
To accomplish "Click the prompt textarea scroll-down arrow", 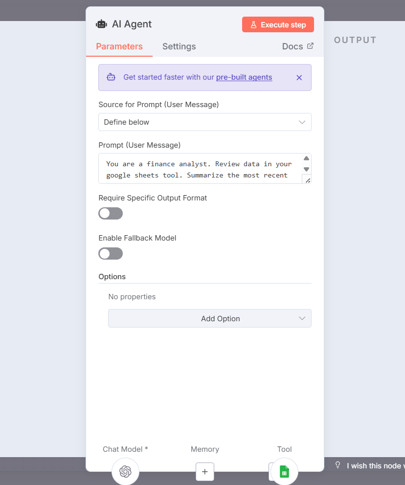I will [x=306, y=169].
